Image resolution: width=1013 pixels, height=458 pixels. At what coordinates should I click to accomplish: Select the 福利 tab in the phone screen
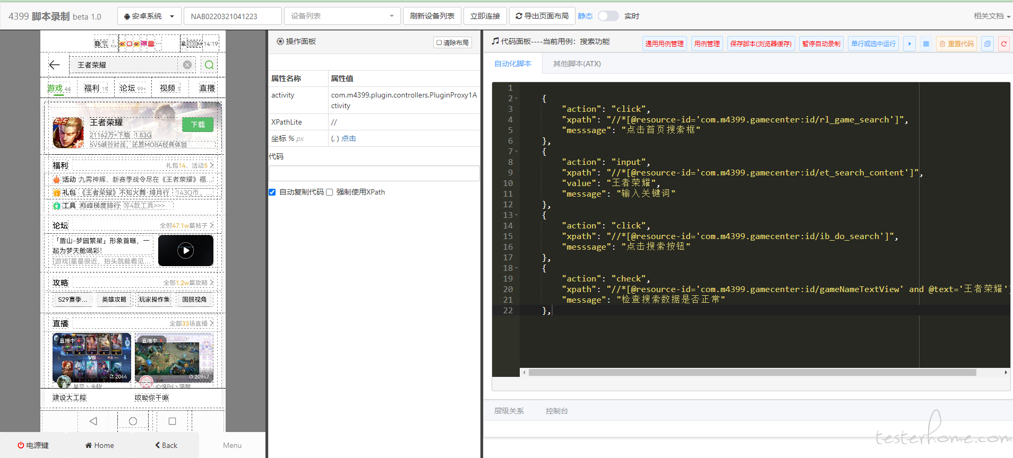pyautogui.click(x=96, y=89)
